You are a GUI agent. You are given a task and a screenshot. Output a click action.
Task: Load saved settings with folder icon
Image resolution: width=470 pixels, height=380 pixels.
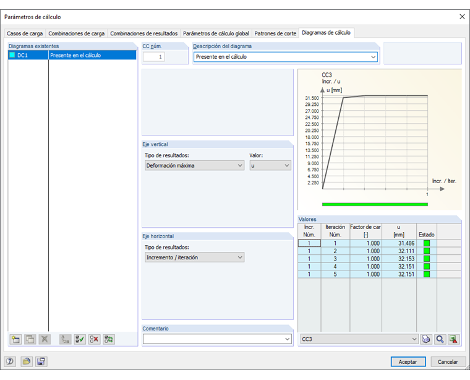[x=27, y=361]
